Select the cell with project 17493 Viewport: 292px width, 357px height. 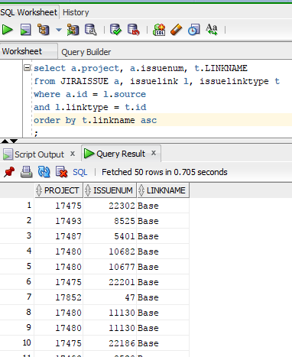point(59,221)
